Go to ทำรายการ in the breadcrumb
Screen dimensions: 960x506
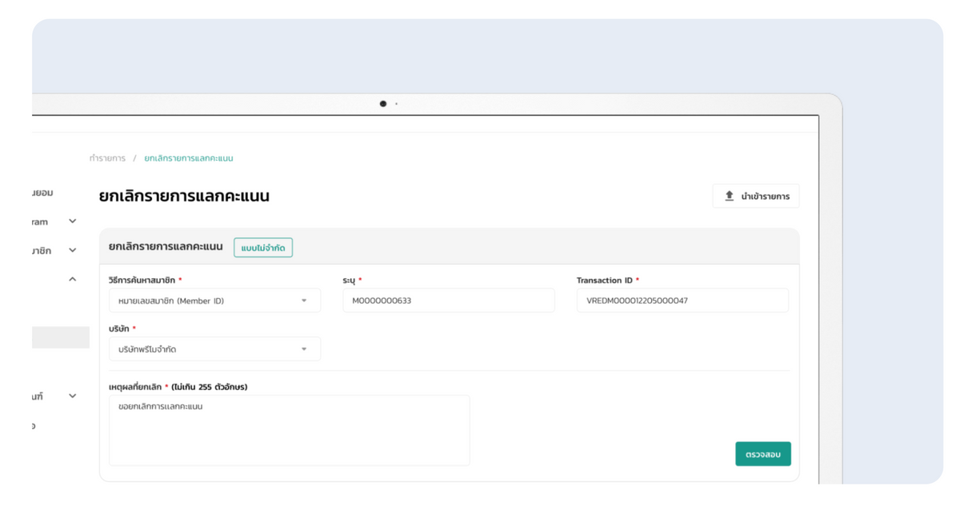click(107, 158)
